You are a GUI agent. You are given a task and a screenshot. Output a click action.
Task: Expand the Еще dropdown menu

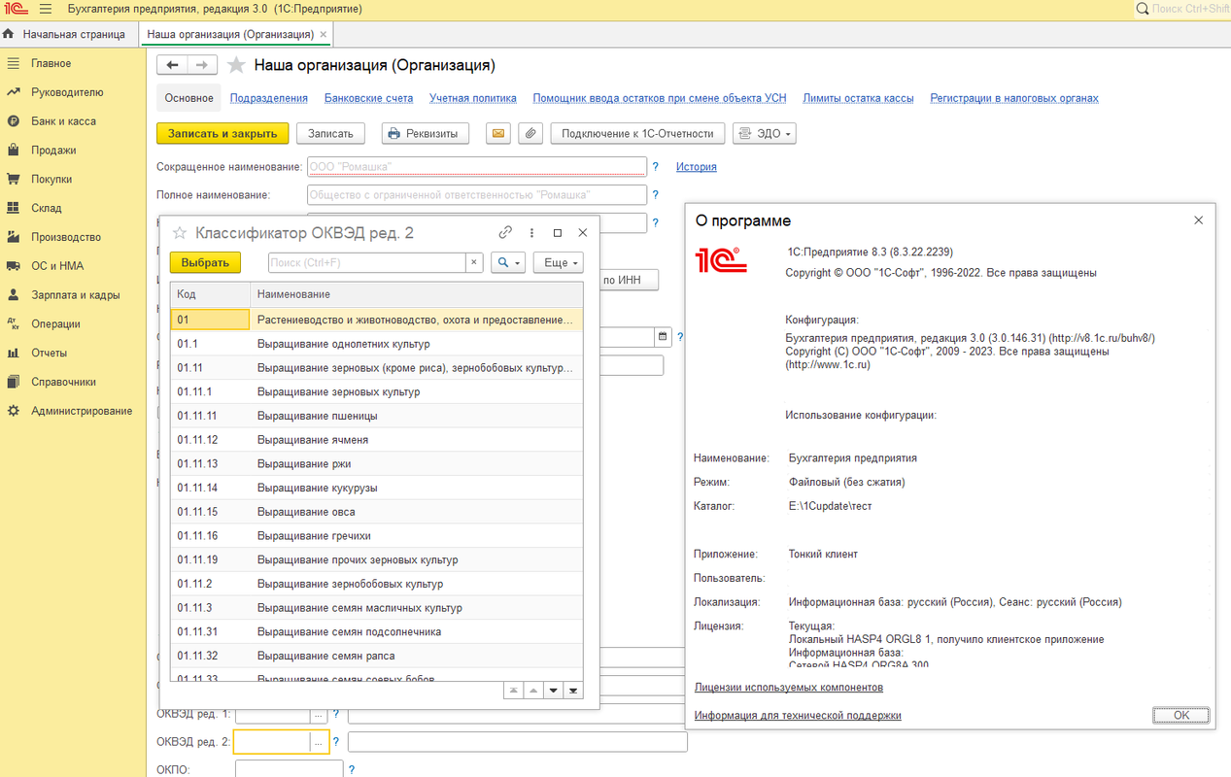[559, 262]
